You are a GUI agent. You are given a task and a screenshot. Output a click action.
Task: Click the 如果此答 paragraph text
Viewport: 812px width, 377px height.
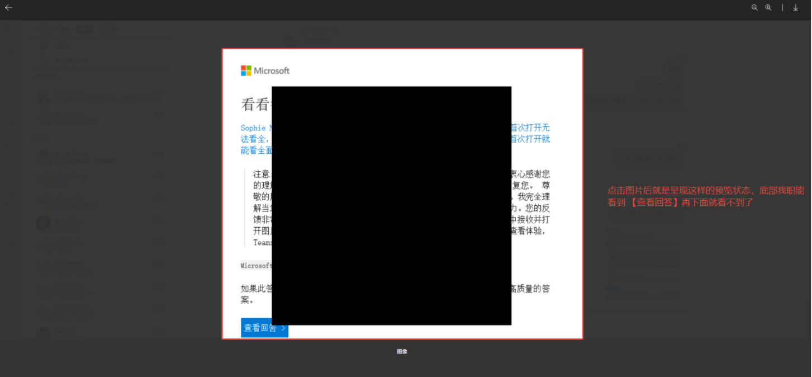257,289
